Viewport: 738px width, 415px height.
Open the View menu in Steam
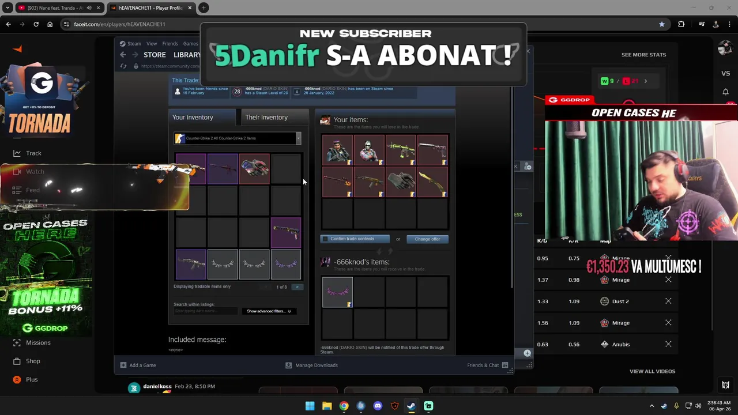pos(152,44)
